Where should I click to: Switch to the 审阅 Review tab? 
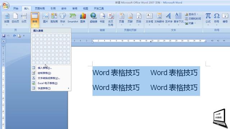pos(75,9)
